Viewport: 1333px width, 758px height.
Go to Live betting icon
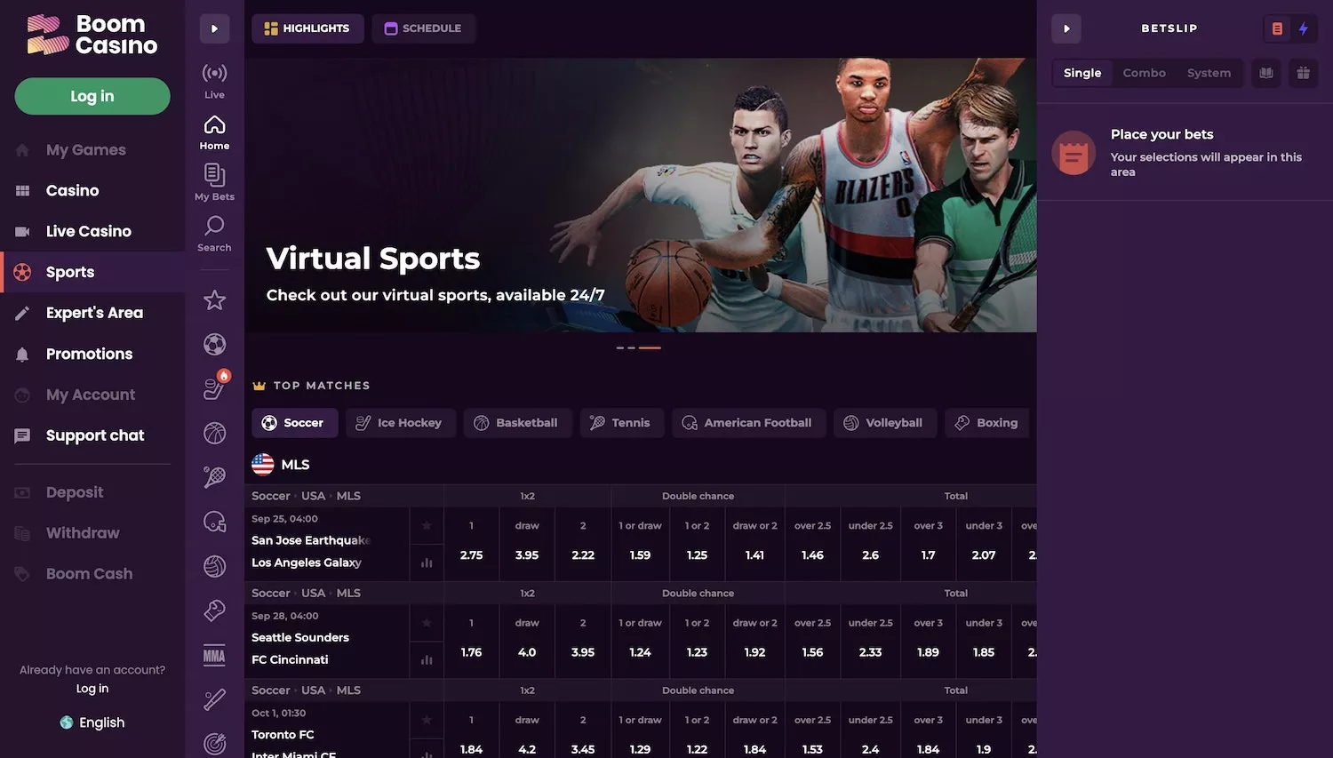coord(214,80)
